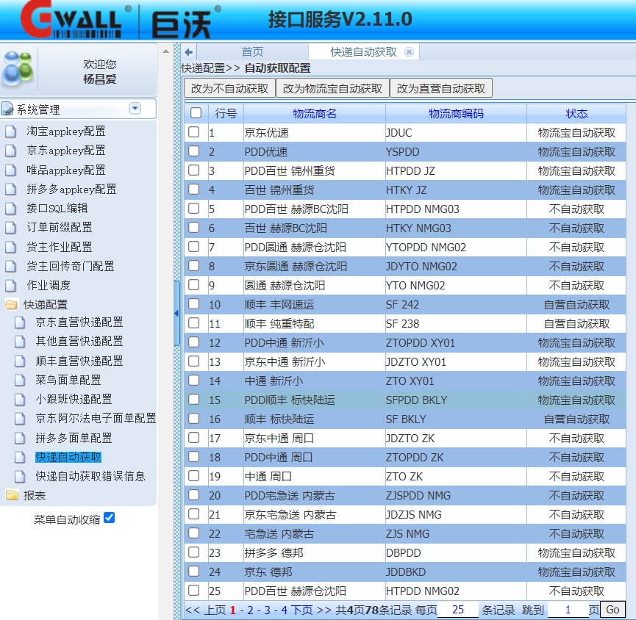
Task: Go to page 2 in pagination
Action: pyautogui.click(x=250, y=610)
